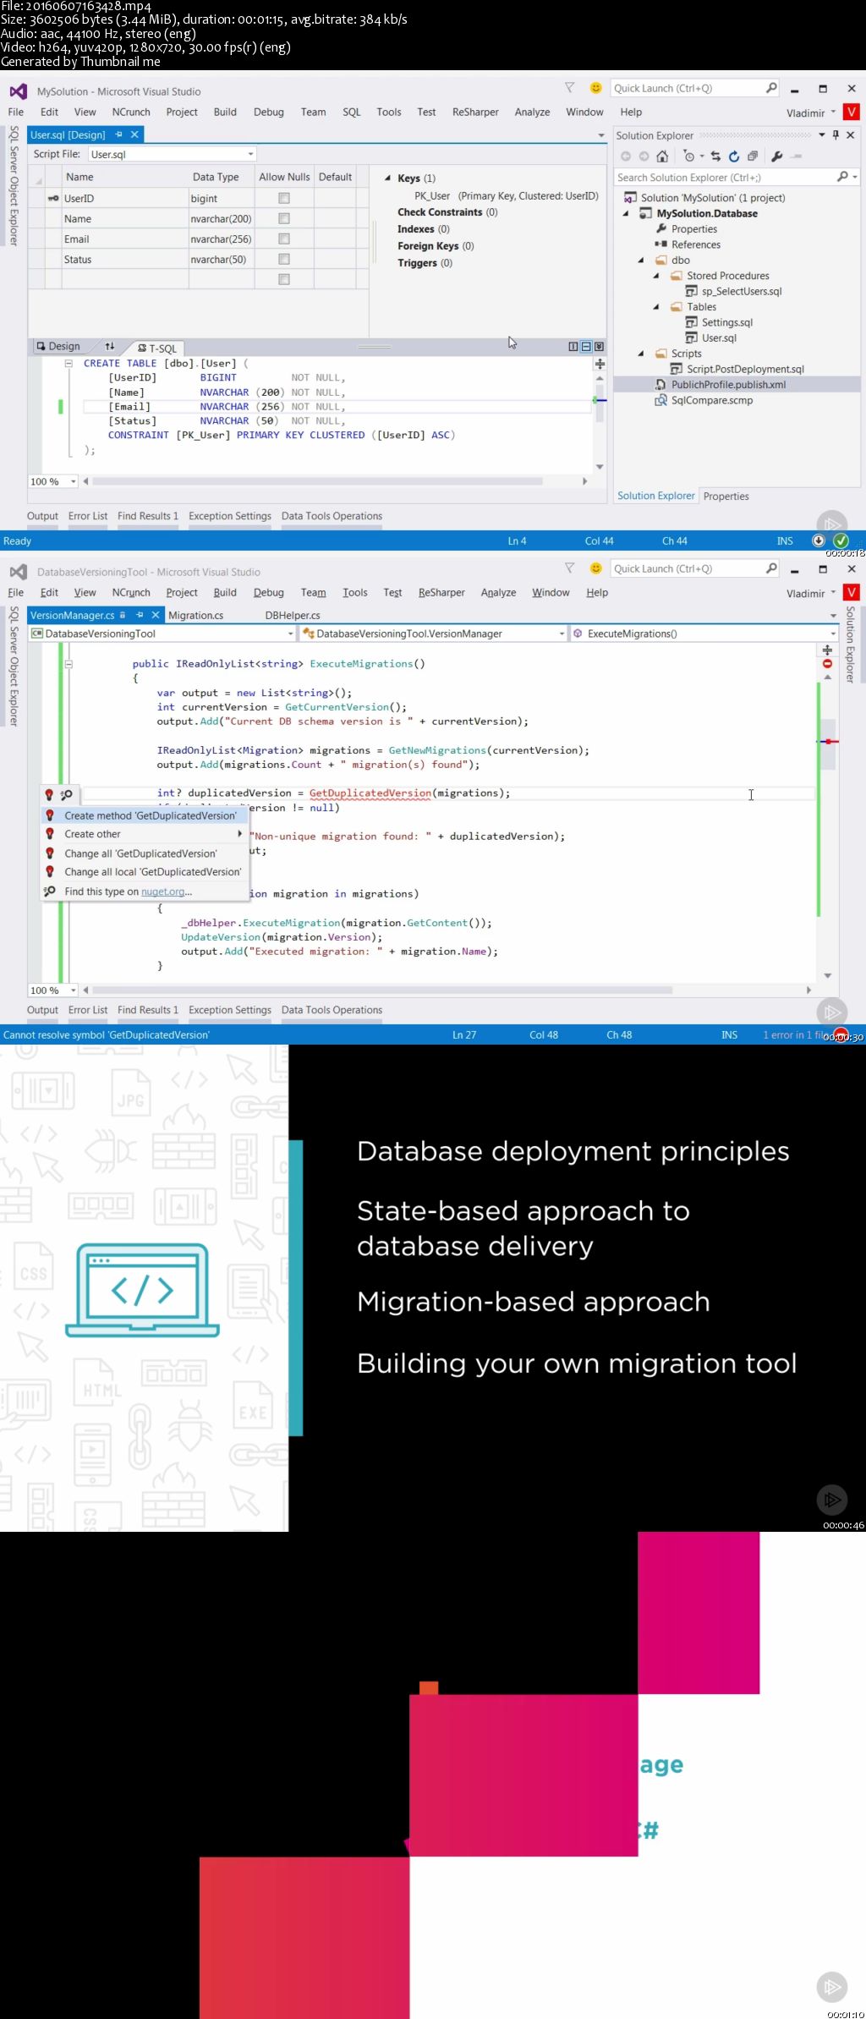Screen dimensions: 866x2019
Task: Click Pending Changes Filter clock icon
Action: (690, 156)
